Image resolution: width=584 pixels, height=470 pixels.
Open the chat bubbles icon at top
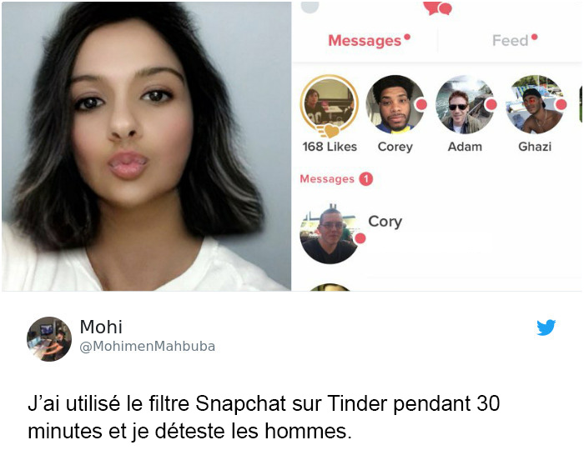pyautogui.click(x=438, y=7)
